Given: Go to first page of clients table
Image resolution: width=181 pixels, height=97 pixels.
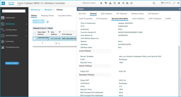Looking at the screenshot, I should coord(35,43).
